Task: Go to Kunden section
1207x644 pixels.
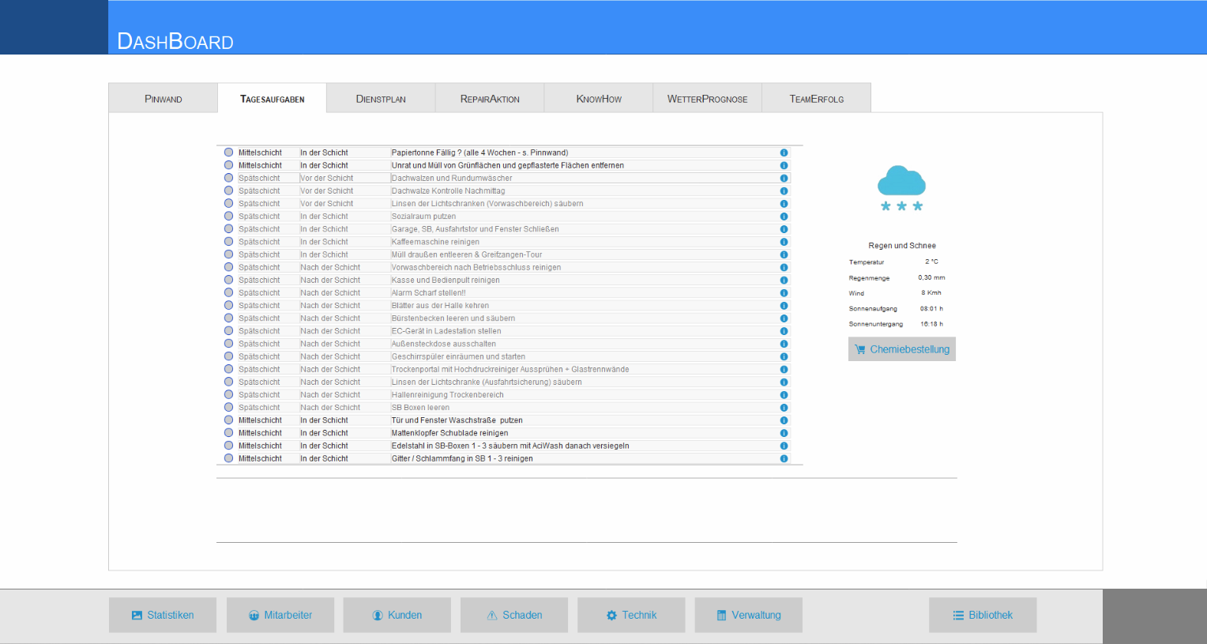Action: click(397, 615)
